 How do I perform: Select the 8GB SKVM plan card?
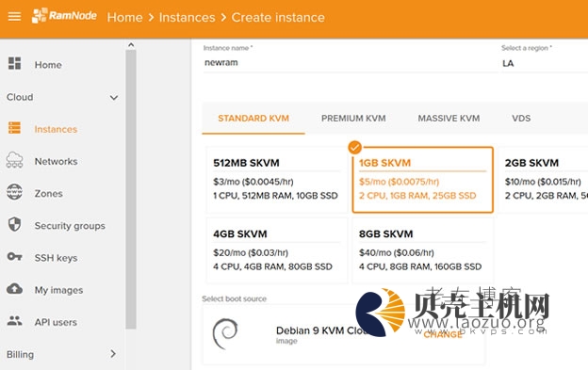coord(422,250)
